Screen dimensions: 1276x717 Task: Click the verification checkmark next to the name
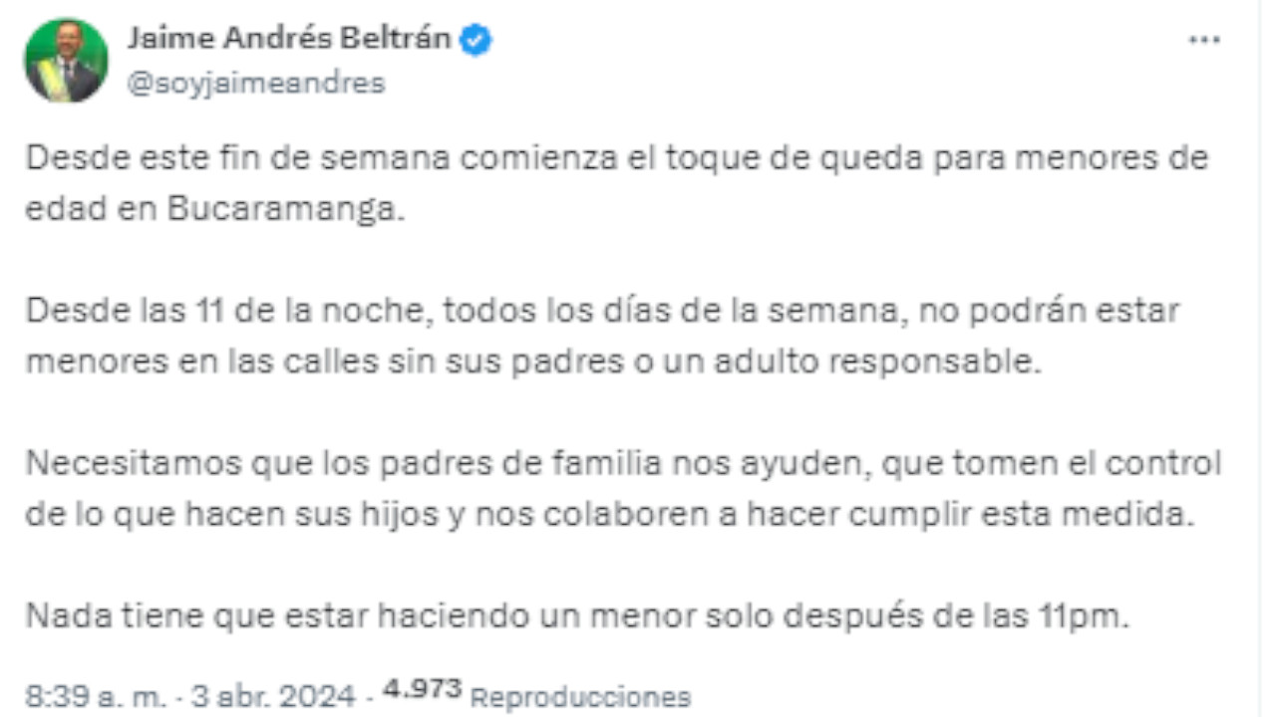tap(476, 38)
